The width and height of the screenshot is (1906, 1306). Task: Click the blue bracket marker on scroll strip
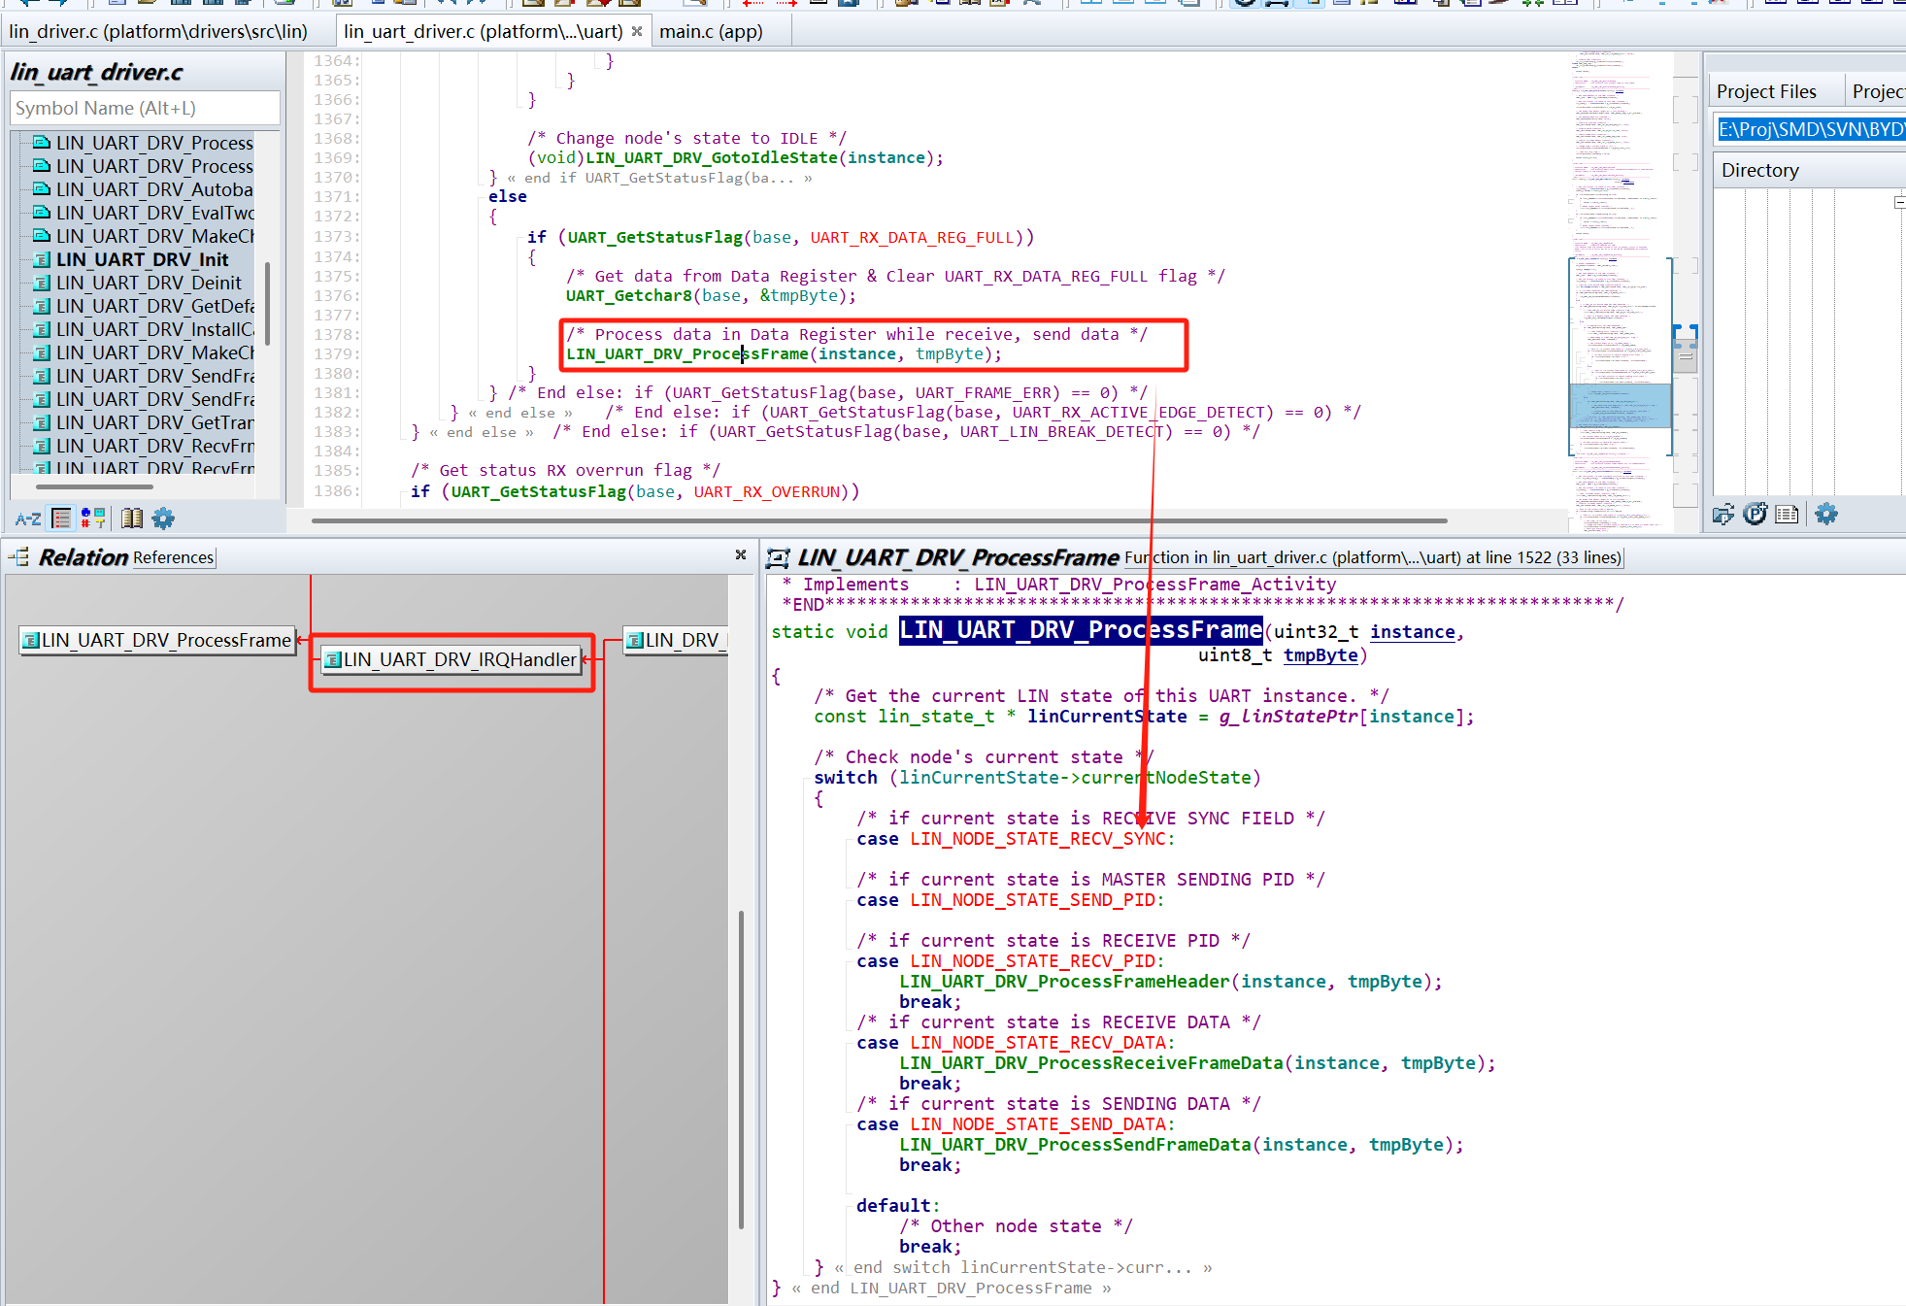1686,336
